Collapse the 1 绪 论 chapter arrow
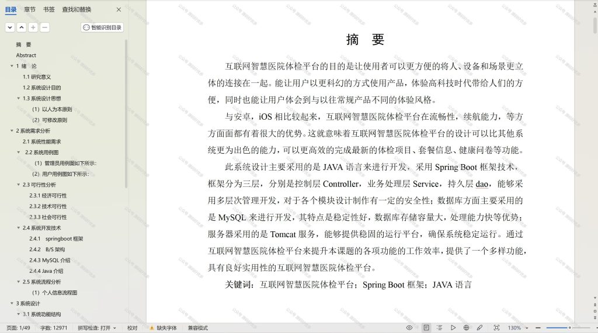Image resolution: width=598 pixels, height=333 pixels. [12, 66]
